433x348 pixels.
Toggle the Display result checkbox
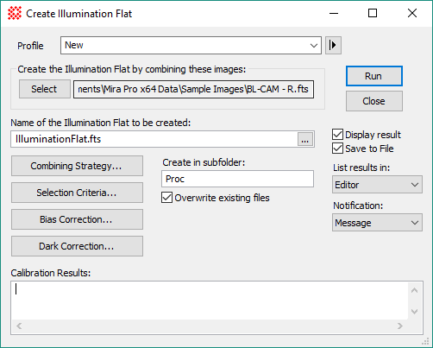click(x=337, y=135)
